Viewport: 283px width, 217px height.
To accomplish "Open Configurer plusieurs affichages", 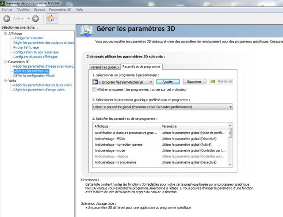I will (x=35, y=57).
